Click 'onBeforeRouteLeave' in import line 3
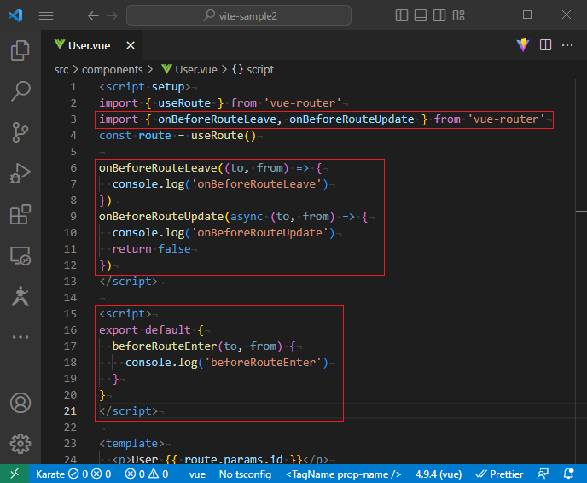This screenshot has width=587, height=483. pos(217,119)
